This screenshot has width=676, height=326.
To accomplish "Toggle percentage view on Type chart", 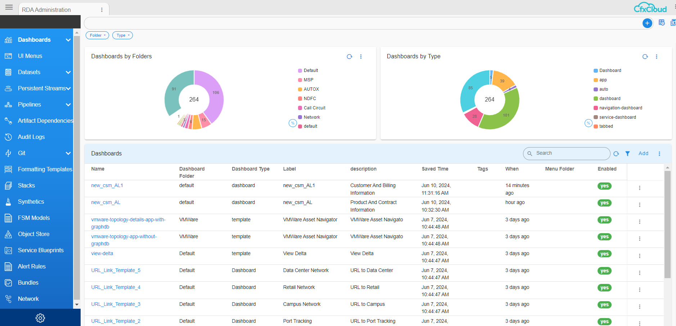I will [588, 123].
